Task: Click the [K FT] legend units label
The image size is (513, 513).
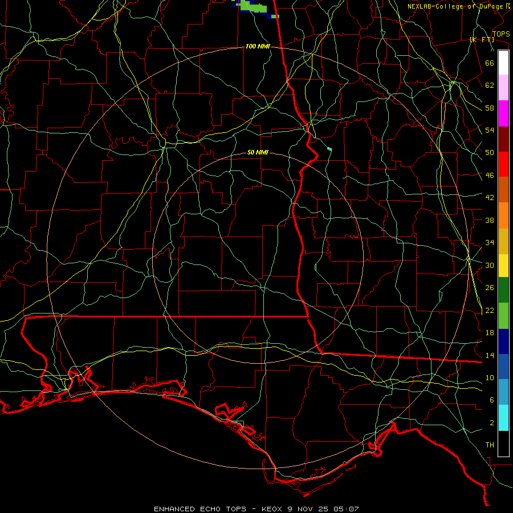Action: click(482, 40)
